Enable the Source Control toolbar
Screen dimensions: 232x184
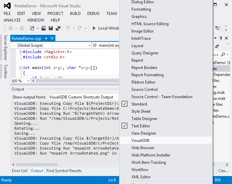(x=166, y=90)
